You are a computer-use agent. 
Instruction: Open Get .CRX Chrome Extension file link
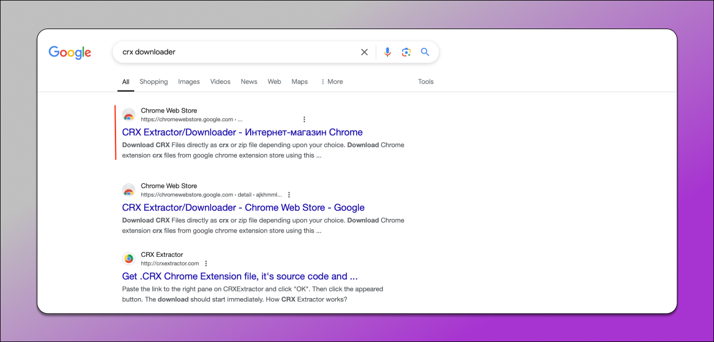[x=240, y=276]
